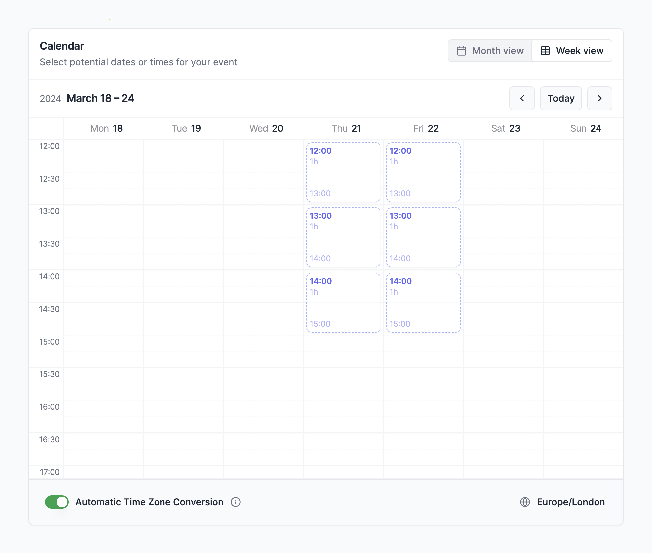Click the Sat 23 day header
Screen dimensions: 652x553
[506, 128]
